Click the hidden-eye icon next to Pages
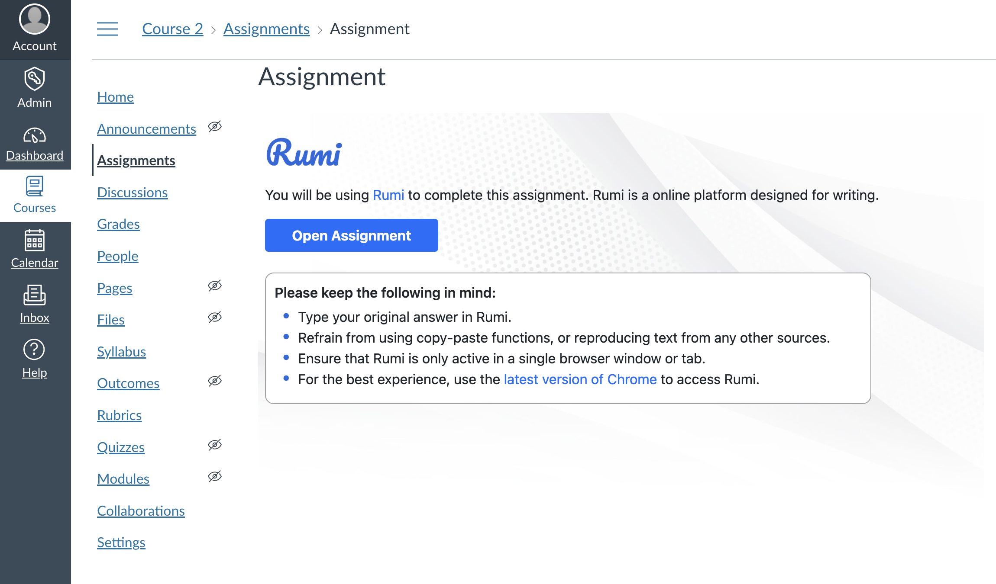The image size is (996, 584). [215, 286]
